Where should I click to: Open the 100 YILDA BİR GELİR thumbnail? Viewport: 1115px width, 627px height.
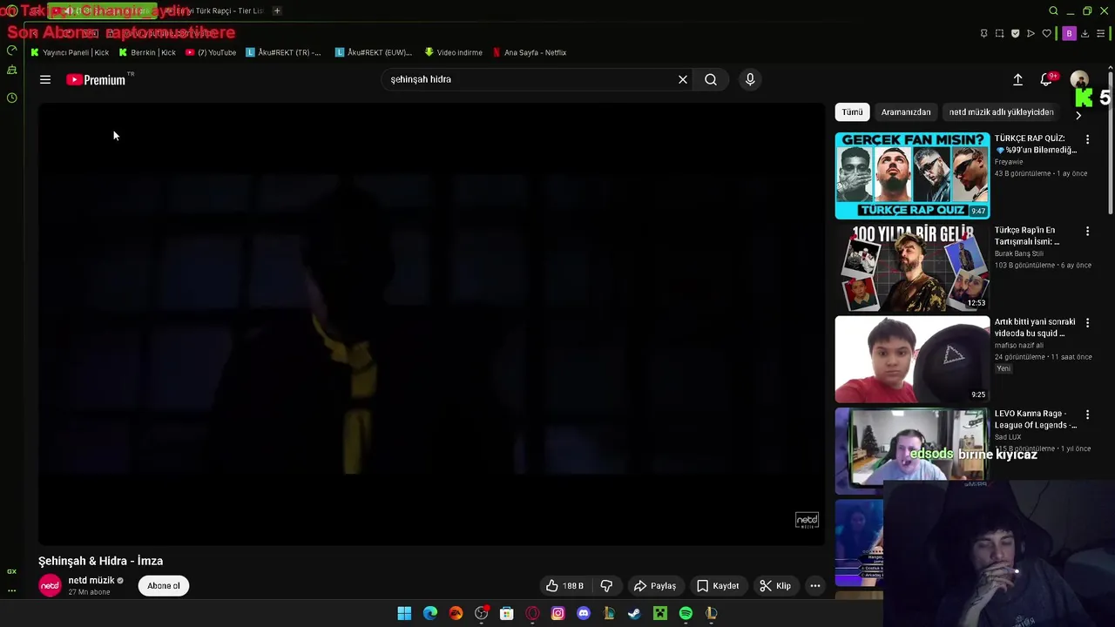912,267
